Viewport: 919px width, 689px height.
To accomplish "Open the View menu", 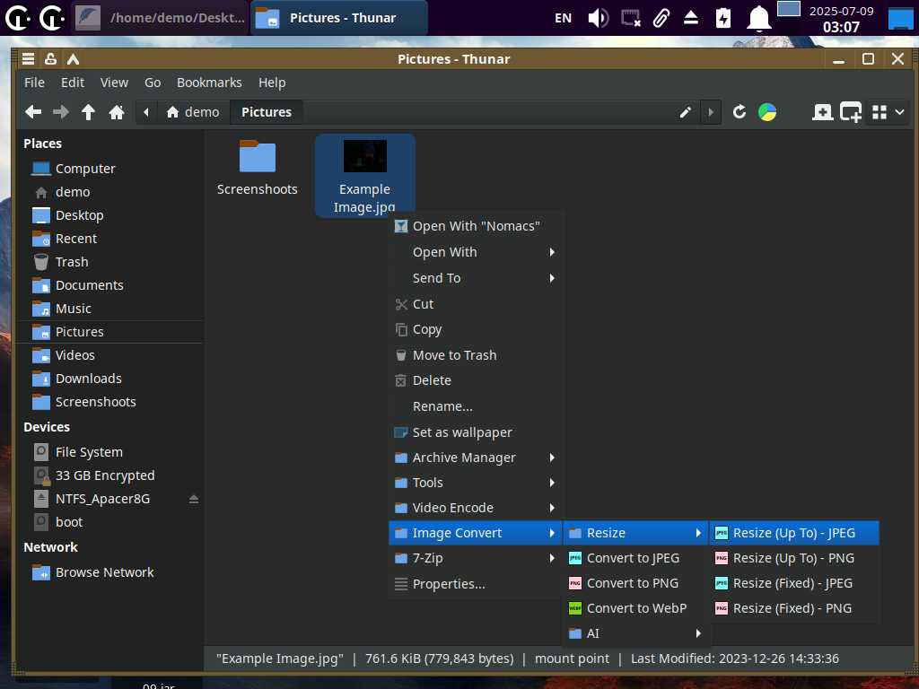I will click(114, 83).
